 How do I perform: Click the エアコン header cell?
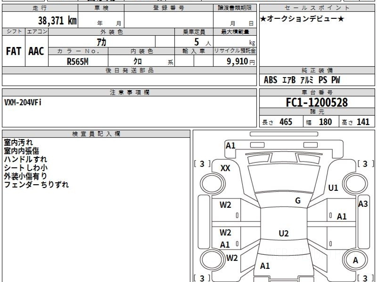click(37, 32)
